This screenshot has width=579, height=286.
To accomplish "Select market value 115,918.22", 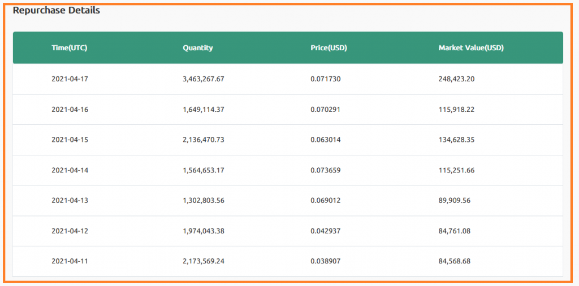I will [456, 110].
